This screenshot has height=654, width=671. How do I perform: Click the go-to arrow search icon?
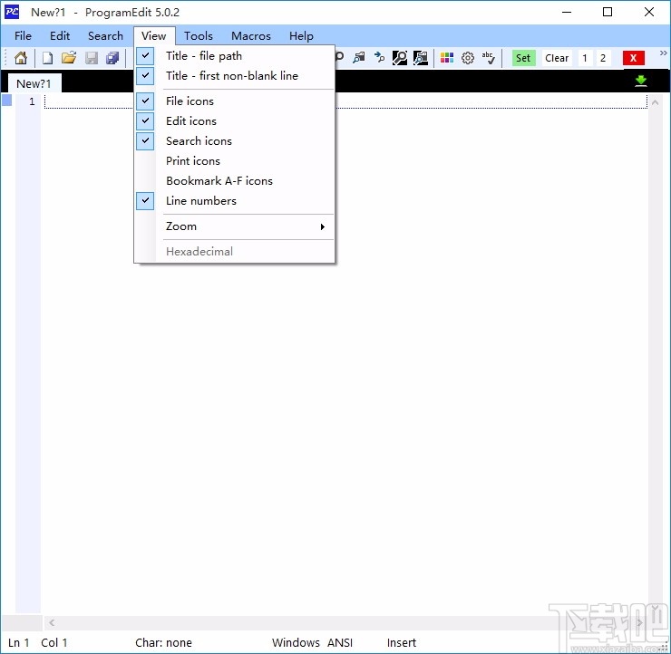click(x=379, y=58)
